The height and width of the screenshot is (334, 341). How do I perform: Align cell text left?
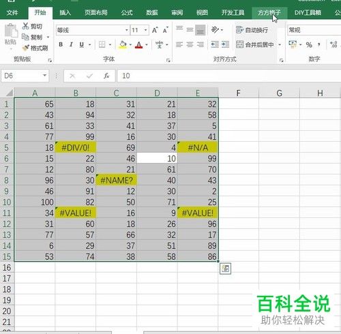point(179,44)
